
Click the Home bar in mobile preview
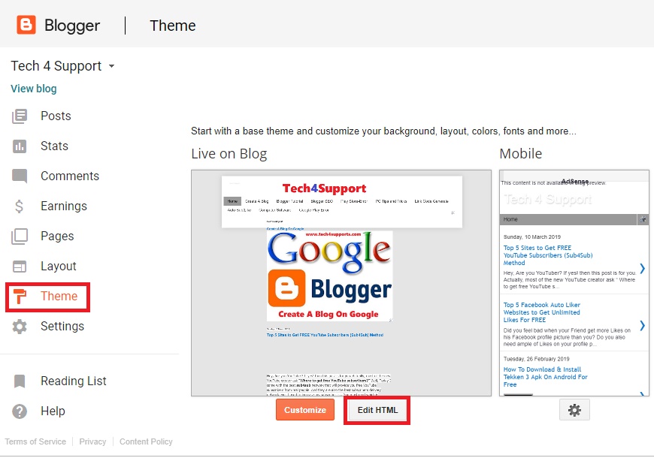pos(568,219)
